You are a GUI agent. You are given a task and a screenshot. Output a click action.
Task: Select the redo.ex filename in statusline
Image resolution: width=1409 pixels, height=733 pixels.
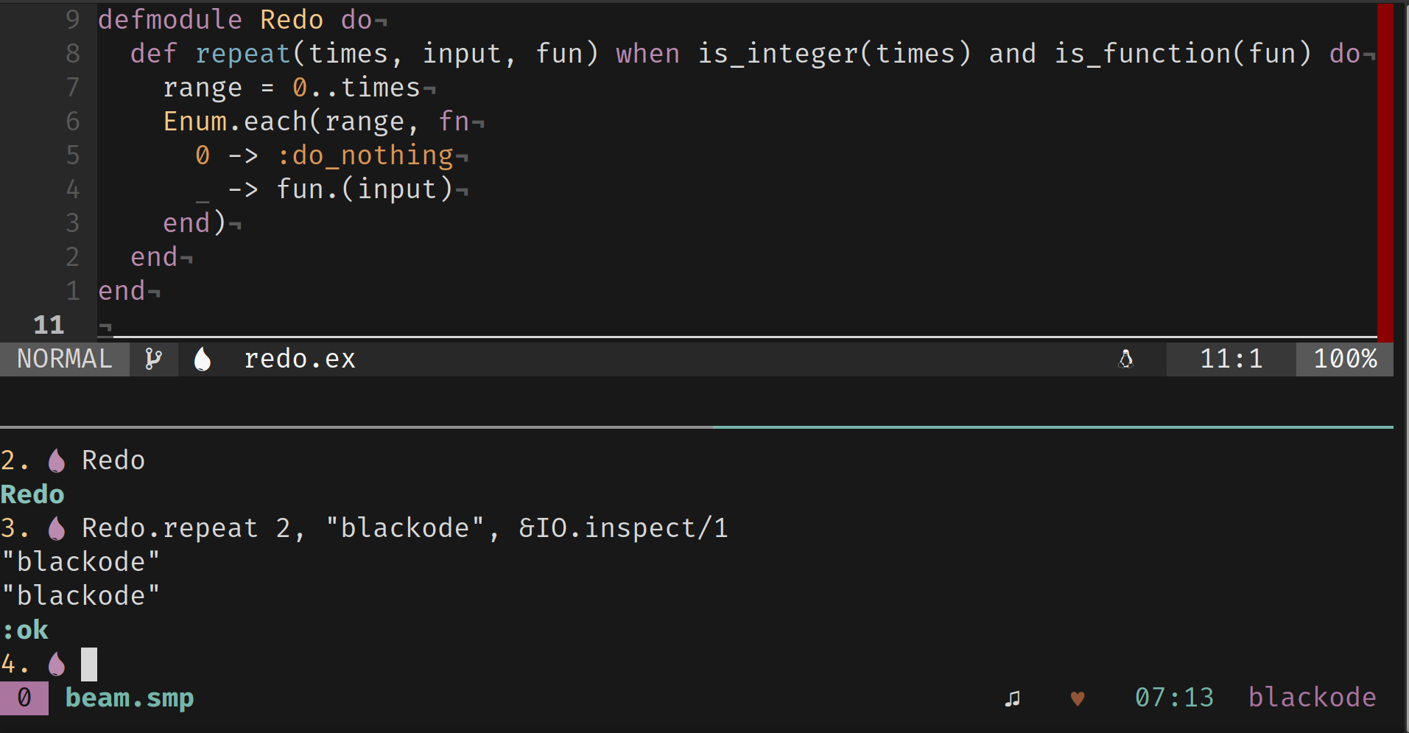point(300,359)
